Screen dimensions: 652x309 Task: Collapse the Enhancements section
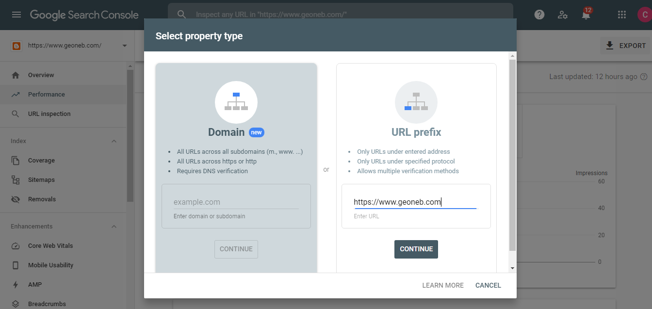(114, 227)
